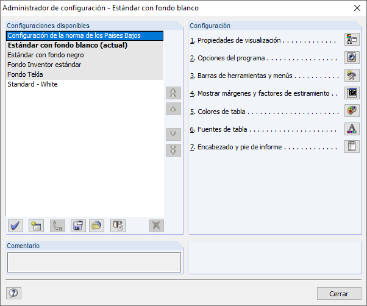Move configuration up one position

click(173, 109)
